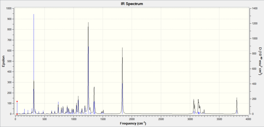This screenshot has width=264, height=127.
Task: Click the '2500' tick on the frequency axis
Action: pyautogui.click(x=161, y=119)
